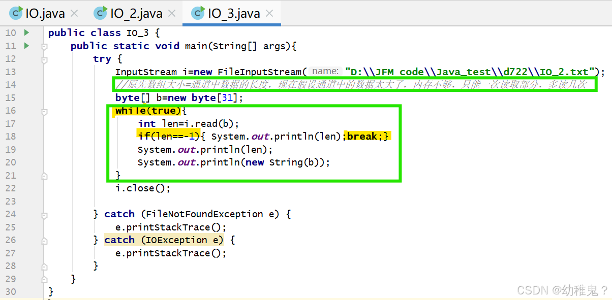Click 'IOException e' on line 26
Screen dimensions: 612x300
pos(182,240)
